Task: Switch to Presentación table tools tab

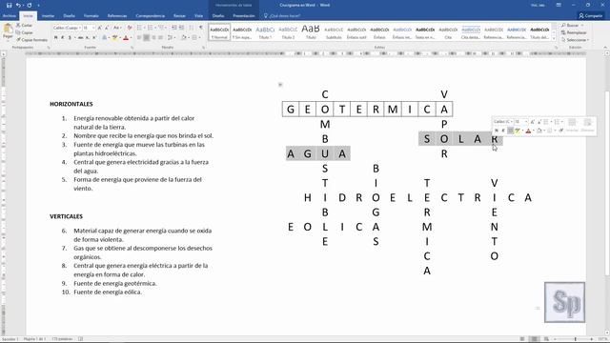Action: coord(244,16)
